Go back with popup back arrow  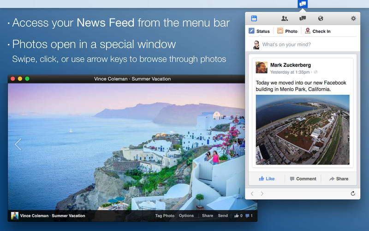point(252,194)
